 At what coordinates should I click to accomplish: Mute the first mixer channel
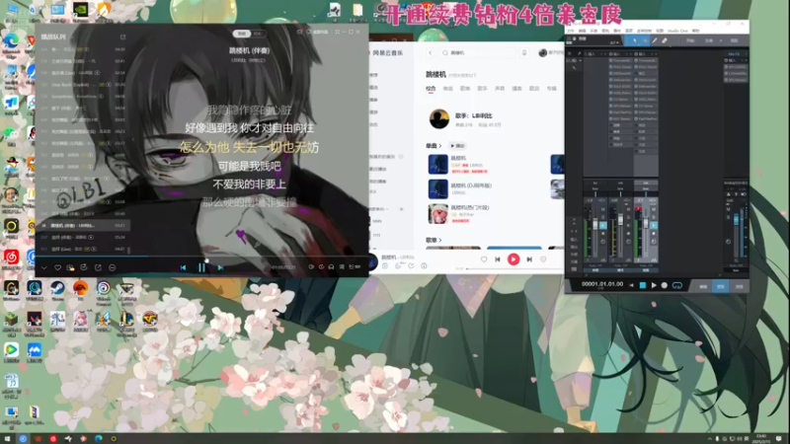[x=603, y=209]
